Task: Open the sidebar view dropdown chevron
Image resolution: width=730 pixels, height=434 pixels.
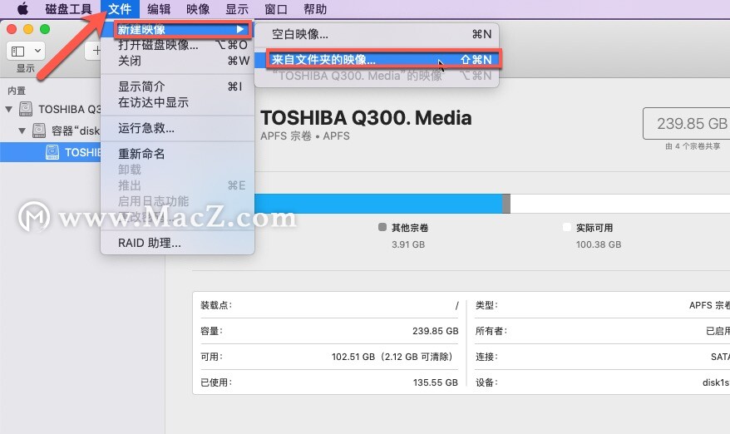Action: (37, 50)
